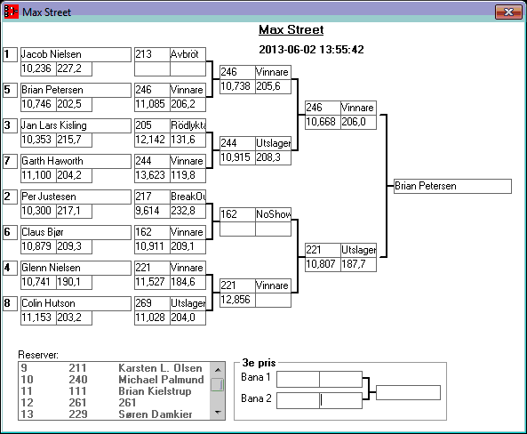Click the final winner Brian Petersen field
The height and width of the screenshot is (434, 527).
(452, 187)
